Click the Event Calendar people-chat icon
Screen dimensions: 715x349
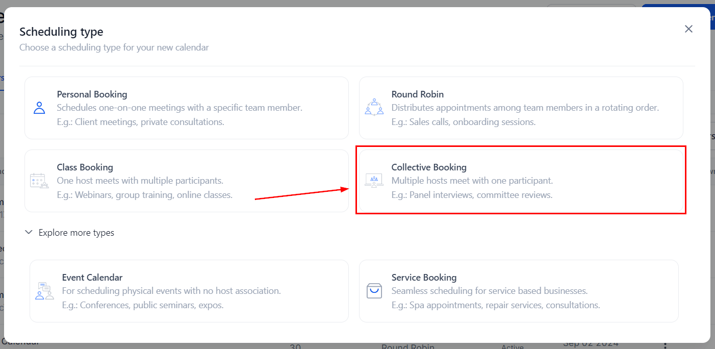click(44, 291)
